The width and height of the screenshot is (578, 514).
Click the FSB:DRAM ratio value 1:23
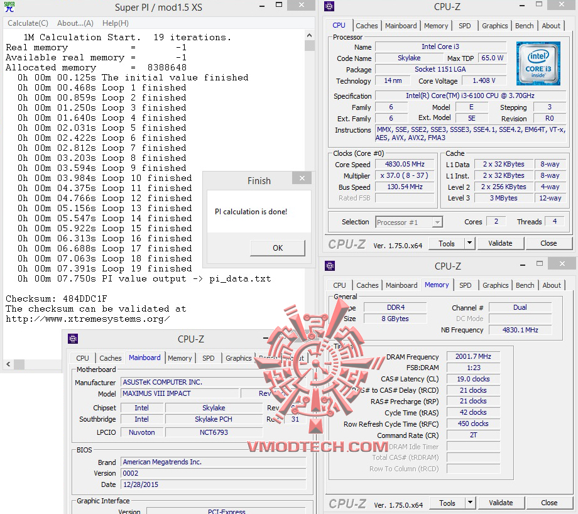point(473,368)
